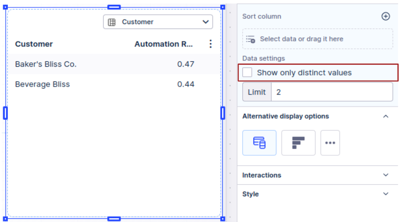Click the table icon in the Customer selector
The height and width of the screenshot is (222, 405).
point(112,22)
